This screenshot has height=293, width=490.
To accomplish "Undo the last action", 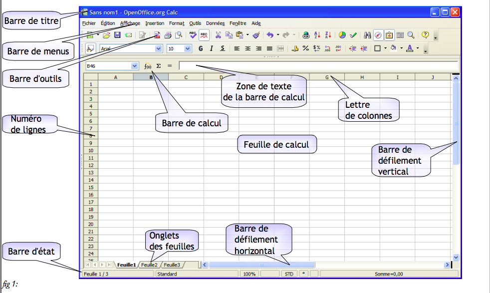I will coord(270,35).
